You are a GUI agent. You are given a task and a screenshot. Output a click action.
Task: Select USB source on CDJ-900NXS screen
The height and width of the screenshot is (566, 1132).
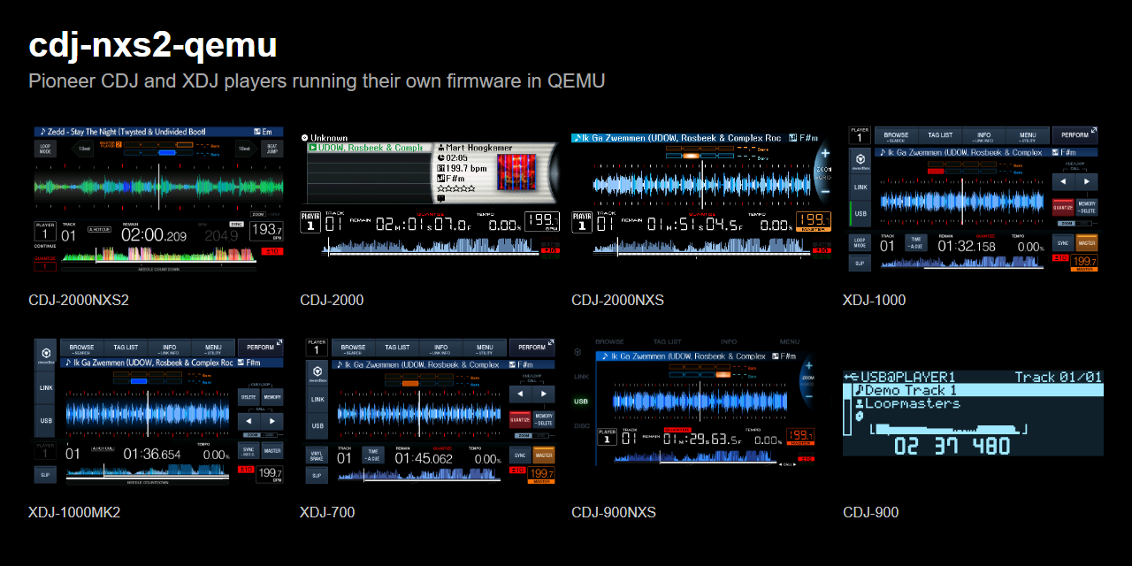coord(581,402)
